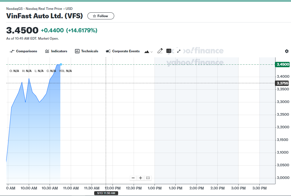Click the 3.2000 price axis label
291x196 pixels.
tap(283, 127)
